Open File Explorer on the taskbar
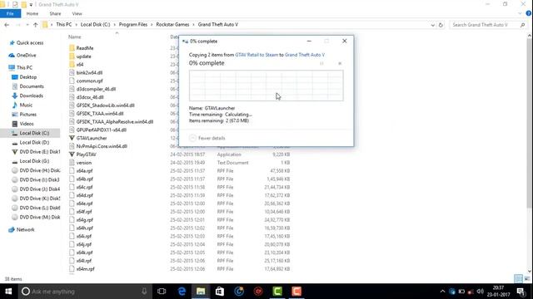 201,292
